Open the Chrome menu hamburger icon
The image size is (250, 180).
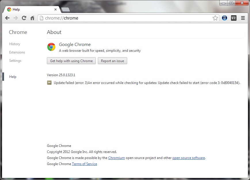click(x=243, y=18)
